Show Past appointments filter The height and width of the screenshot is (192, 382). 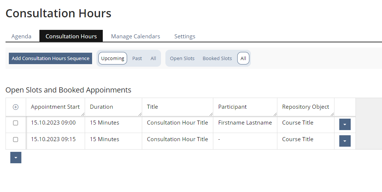[x=137, y=58]
